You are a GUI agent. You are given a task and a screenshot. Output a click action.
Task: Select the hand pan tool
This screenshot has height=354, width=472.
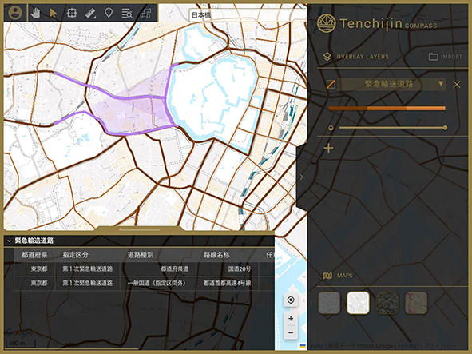pyautogui.click(x=35, y=13)
